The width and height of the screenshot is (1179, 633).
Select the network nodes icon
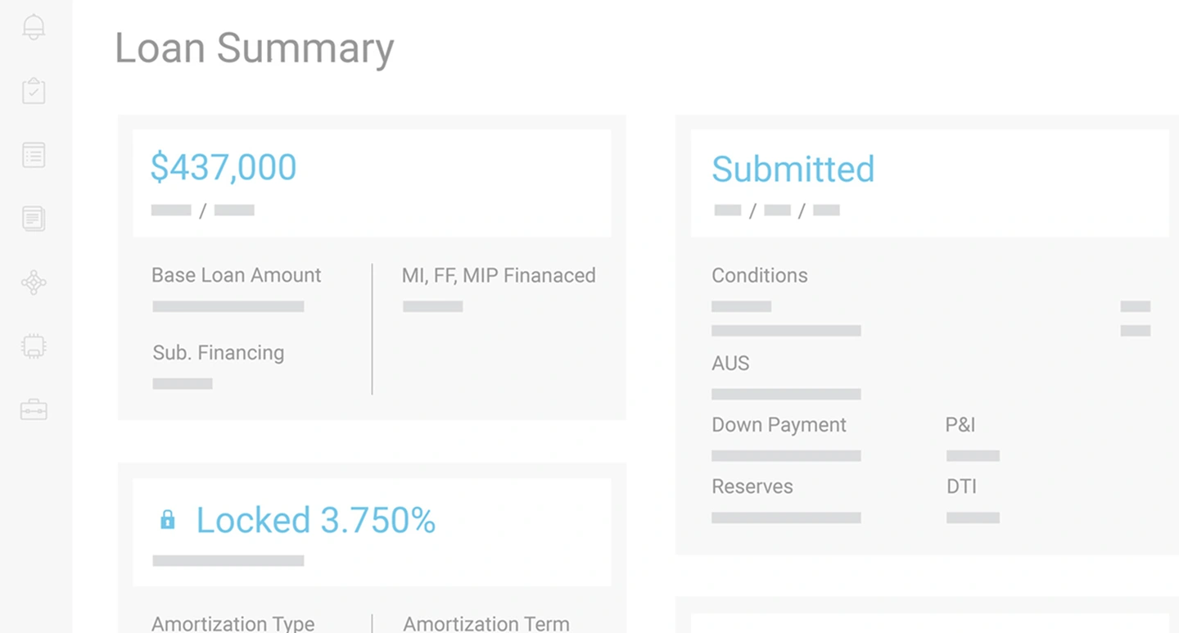click(33, 282)
